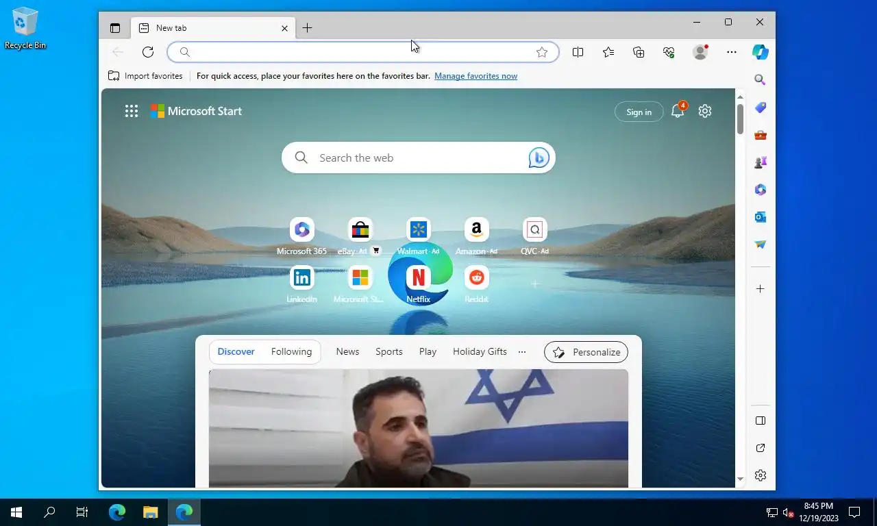Open link in new window sidebar icon

tap(760, 448)
